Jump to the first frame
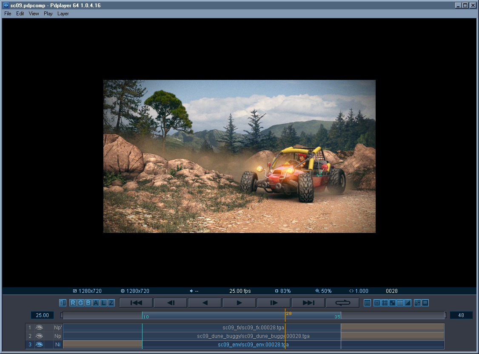 136,303
